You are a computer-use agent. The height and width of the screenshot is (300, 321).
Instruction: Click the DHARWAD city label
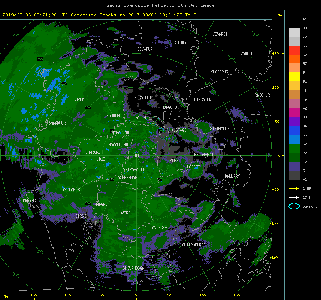(93, 152)
